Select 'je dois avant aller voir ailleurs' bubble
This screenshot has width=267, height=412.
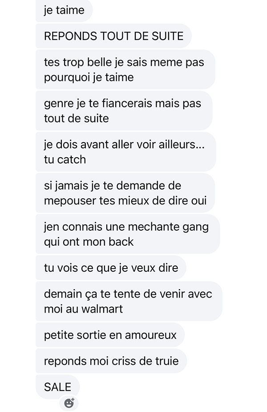(x=125, y=152)
